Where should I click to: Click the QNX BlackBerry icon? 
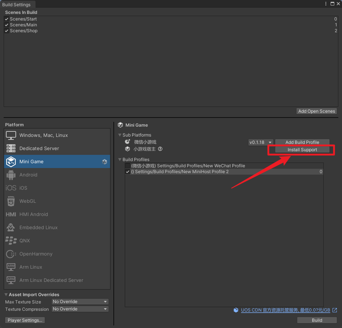[11, 241]
